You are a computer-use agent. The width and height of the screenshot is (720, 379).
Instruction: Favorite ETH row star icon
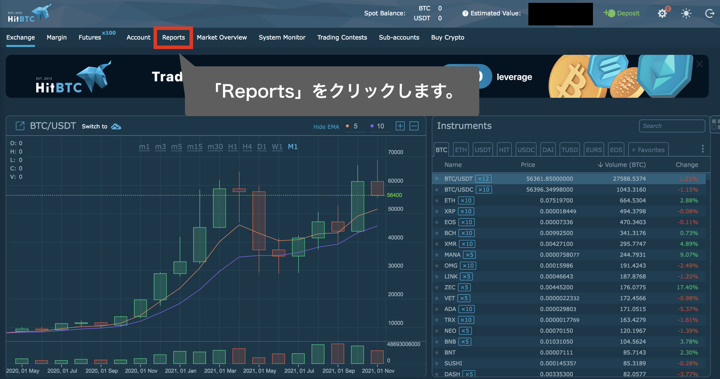(x=437, y=200)
